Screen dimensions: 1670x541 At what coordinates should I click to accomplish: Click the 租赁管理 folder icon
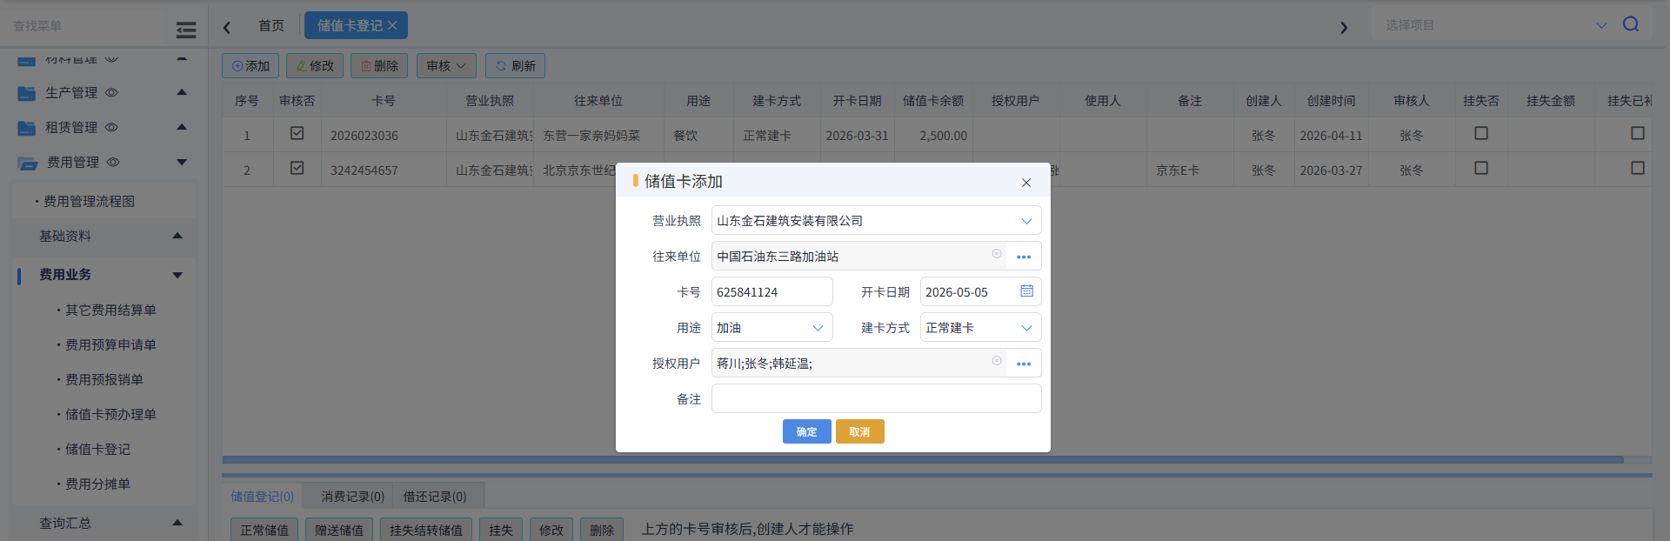pyautogui.click(x=27, y=128)
